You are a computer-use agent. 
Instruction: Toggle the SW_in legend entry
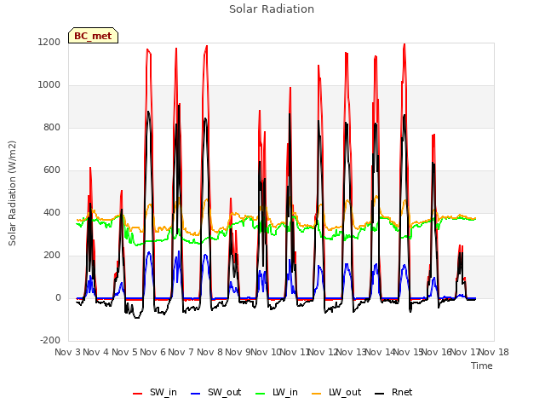click(x=155, y=392)
